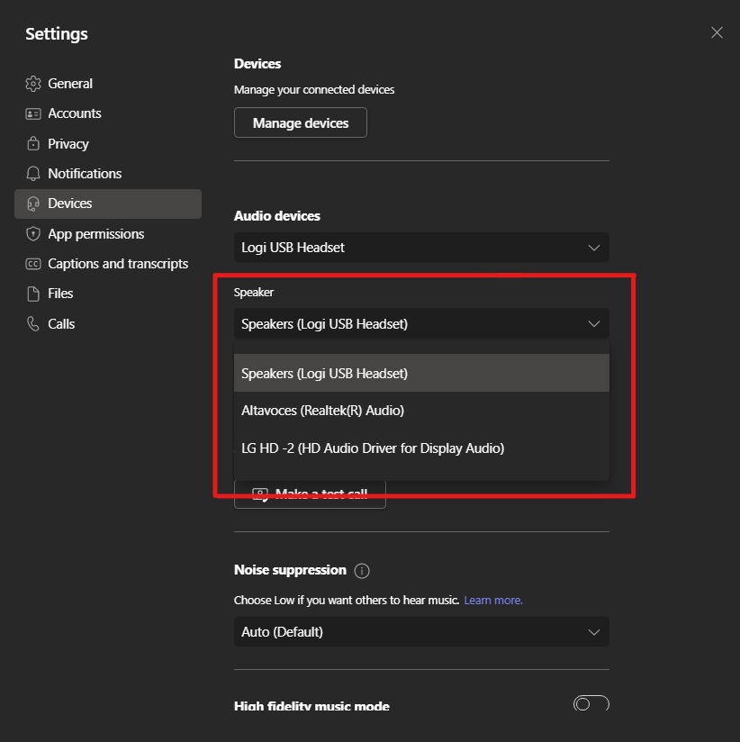This screenshot has height=742, width=740.
Task: Click the General gear icon
Action: [33, 84]
